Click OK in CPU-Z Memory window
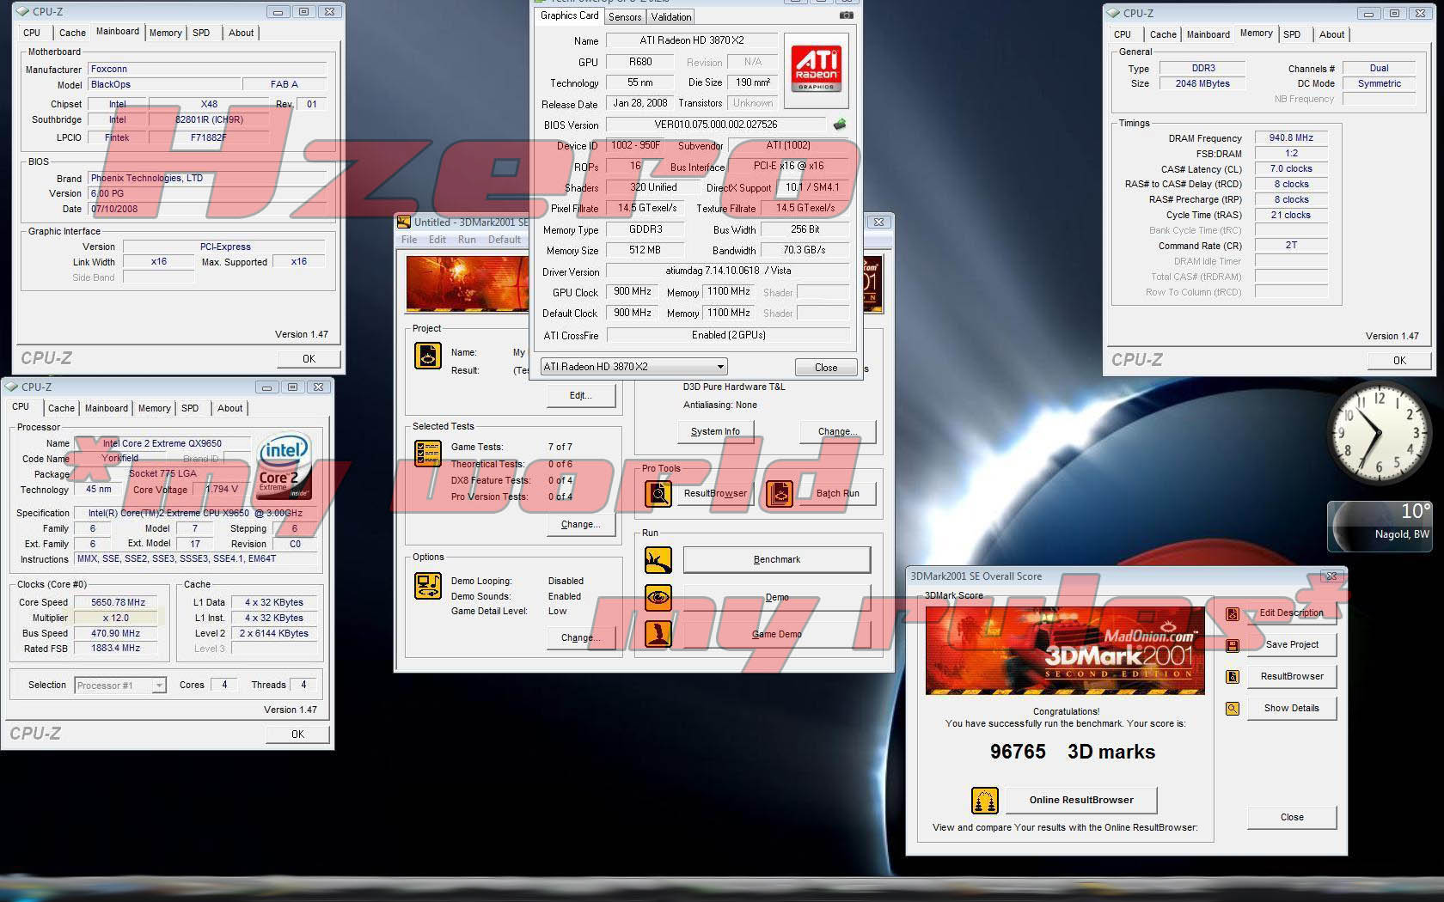 [x=1399, y=361]
